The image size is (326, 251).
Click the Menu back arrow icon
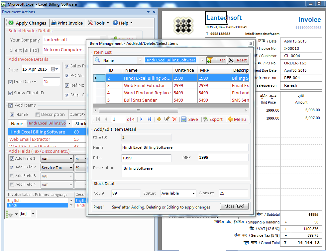click(x=230, y=119)
